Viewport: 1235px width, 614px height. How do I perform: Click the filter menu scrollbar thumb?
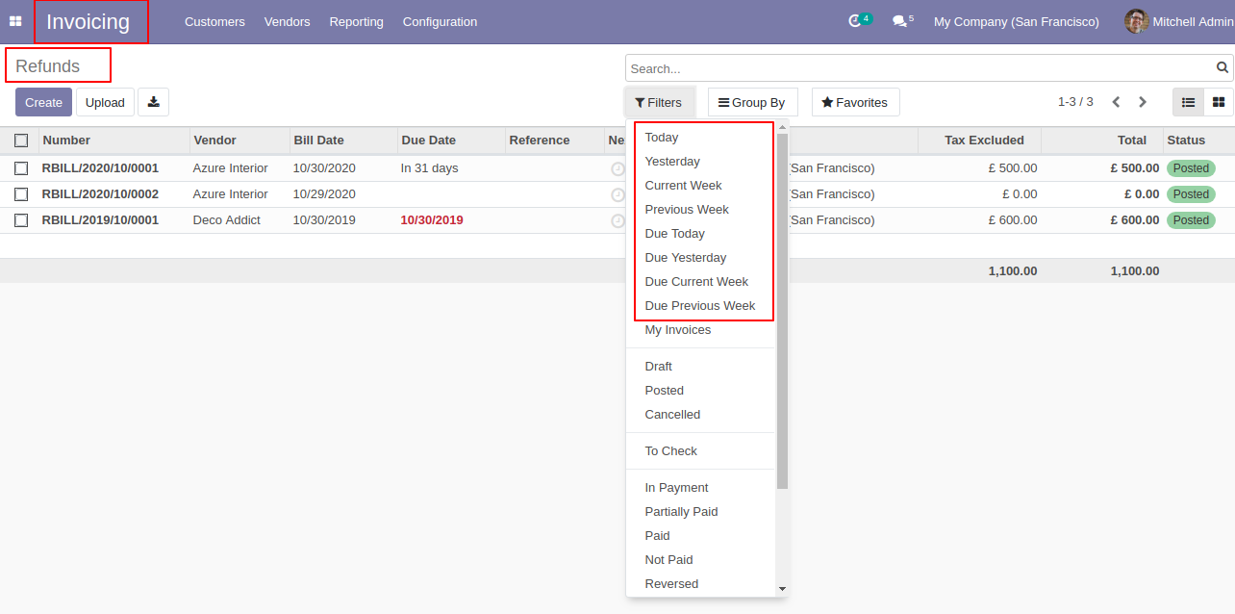[782, 310]
